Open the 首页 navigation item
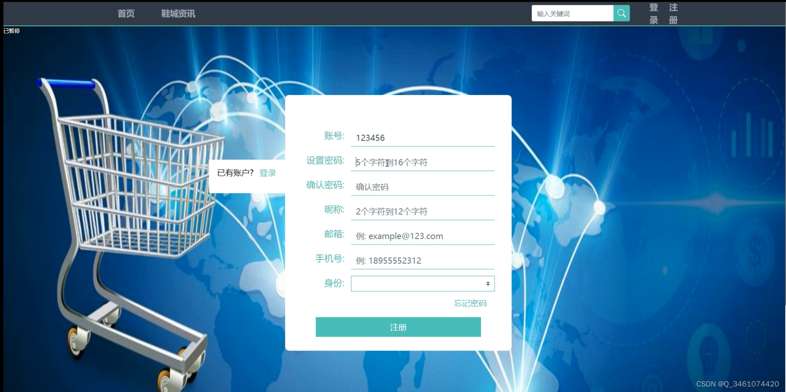 (x=126, y=14)
